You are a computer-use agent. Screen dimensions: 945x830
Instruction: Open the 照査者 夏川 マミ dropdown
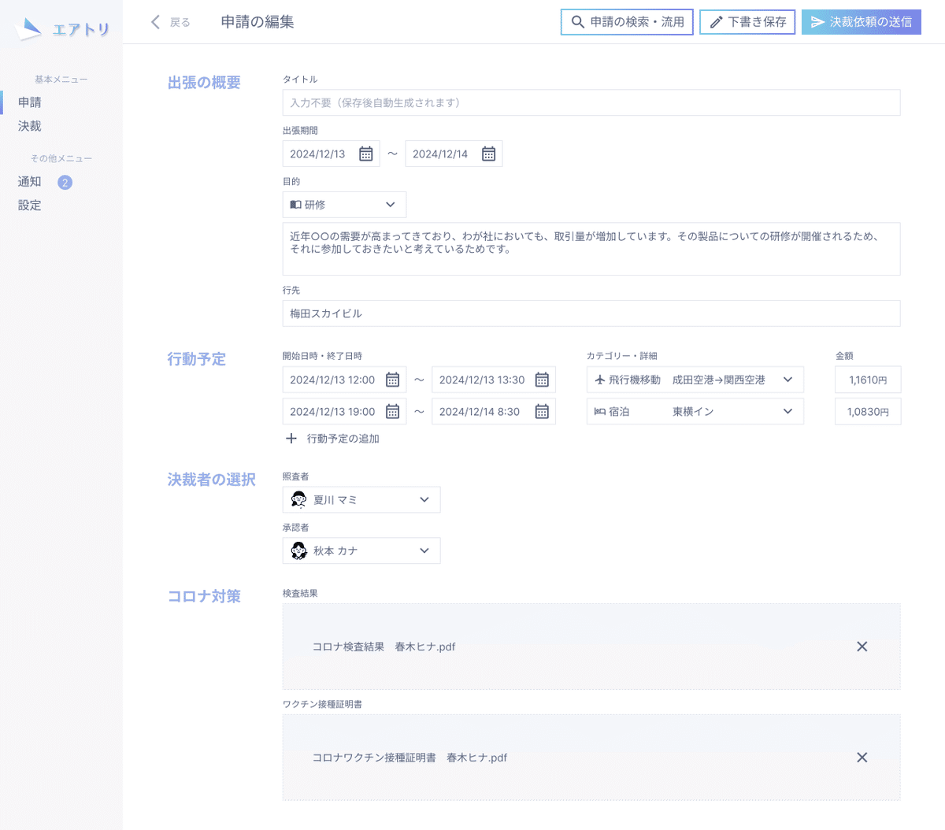point(361,499)
